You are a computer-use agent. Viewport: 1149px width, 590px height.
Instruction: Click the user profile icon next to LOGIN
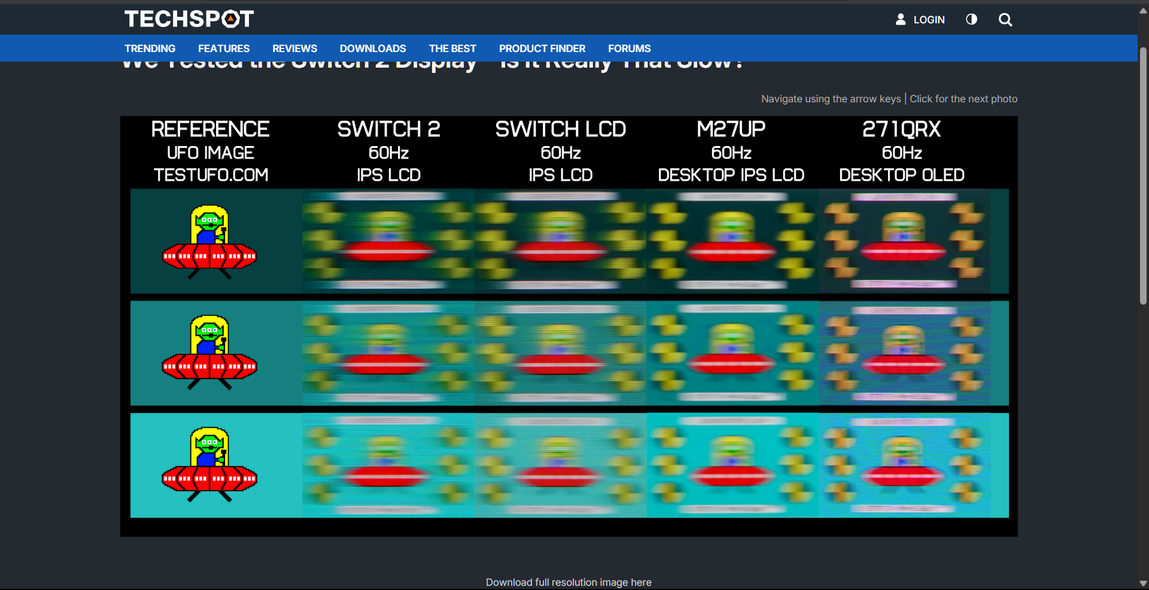click(x=901, y=19)
